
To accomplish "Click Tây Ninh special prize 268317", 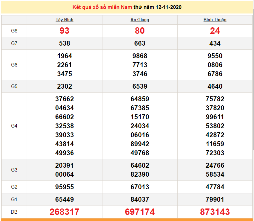I will [65, 212].
